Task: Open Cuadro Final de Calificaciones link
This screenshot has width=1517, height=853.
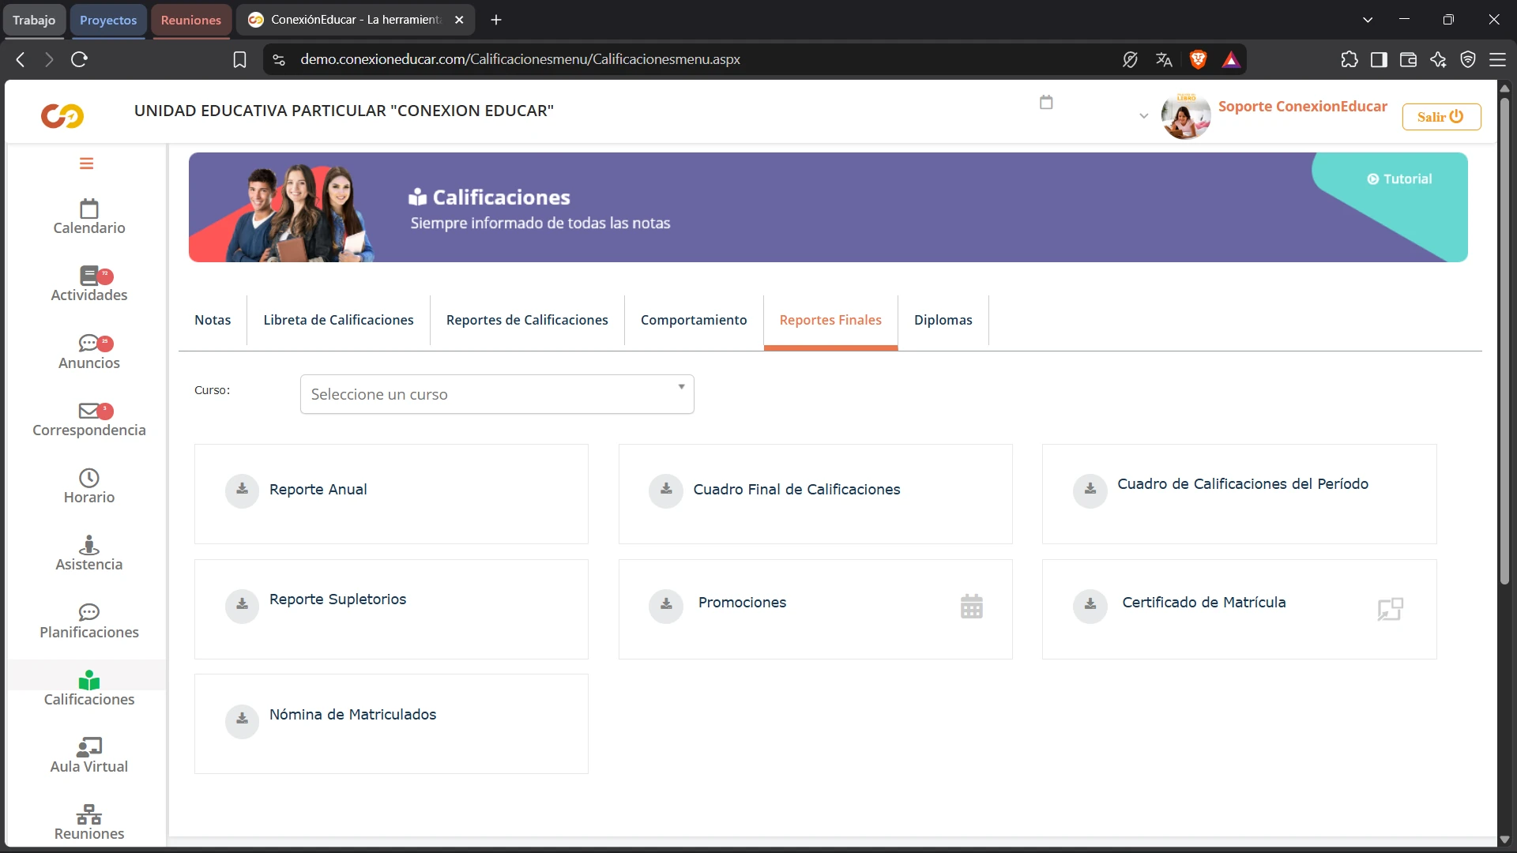Action: point(796,490)
